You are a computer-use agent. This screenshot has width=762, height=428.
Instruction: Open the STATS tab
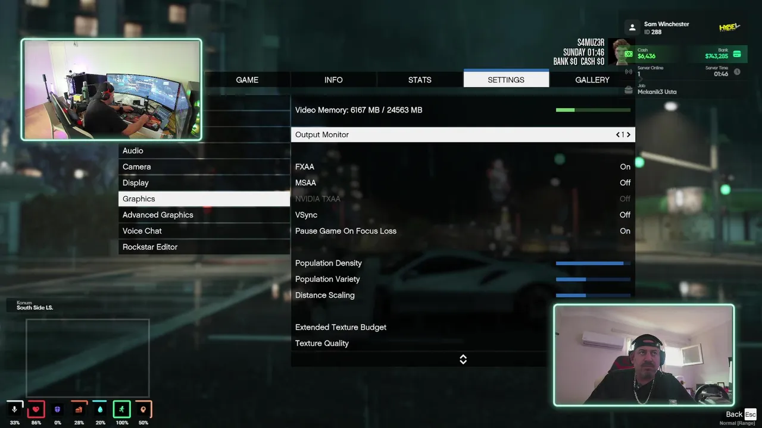[x=420, y=80]
